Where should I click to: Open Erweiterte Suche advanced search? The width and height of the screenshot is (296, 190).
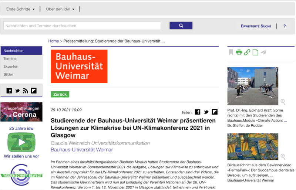click(x=256, y=26)
